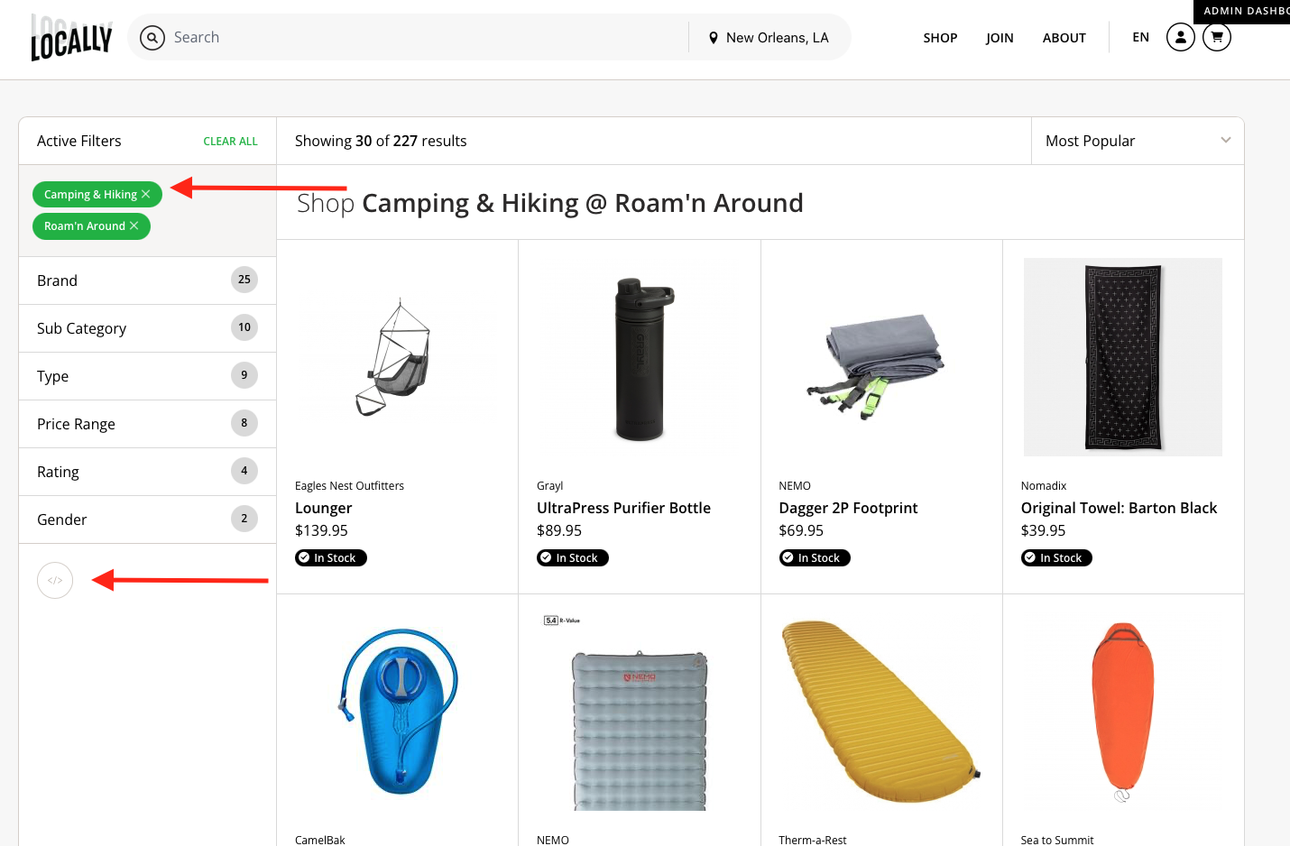Expand the Price Range filter
Image resolution: width=1290 pixels, height=846 pixels.
(147, 424)
